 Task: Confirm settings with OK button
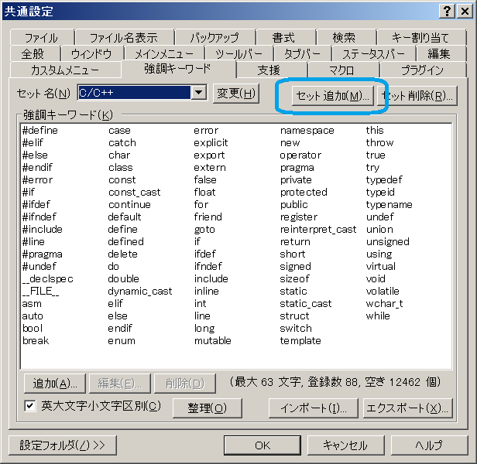pyautogui.click(x=262, y=445)
